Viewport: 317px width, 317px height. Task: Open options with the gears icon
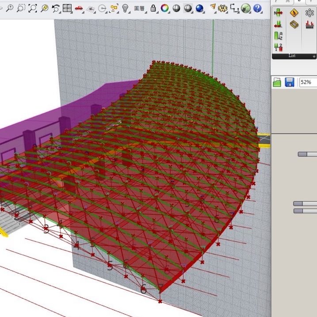[223, 8]
